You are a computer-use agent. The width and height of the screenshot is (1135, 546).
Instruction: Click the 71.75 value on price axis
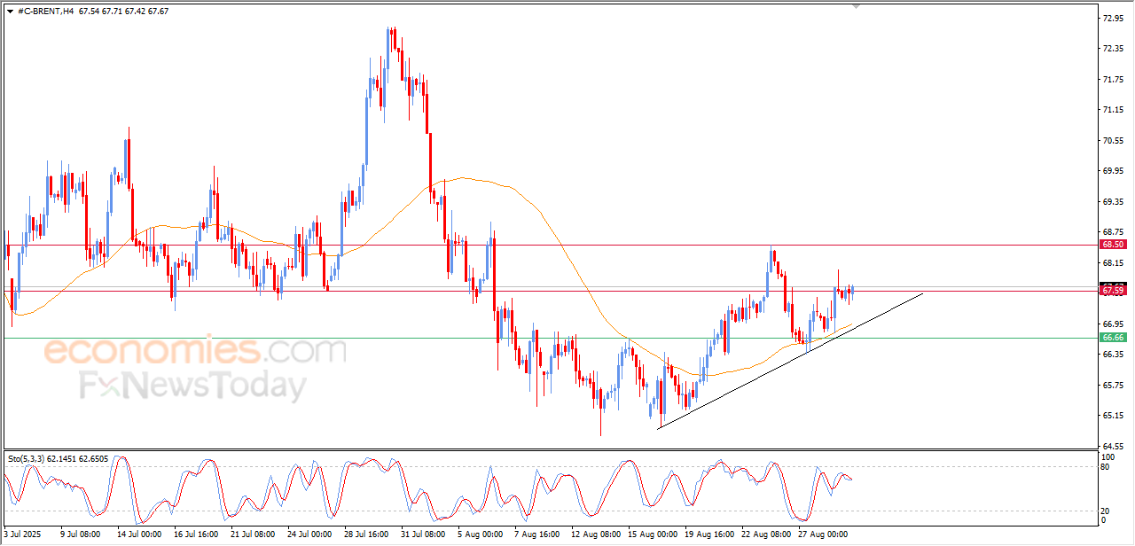1113,80
